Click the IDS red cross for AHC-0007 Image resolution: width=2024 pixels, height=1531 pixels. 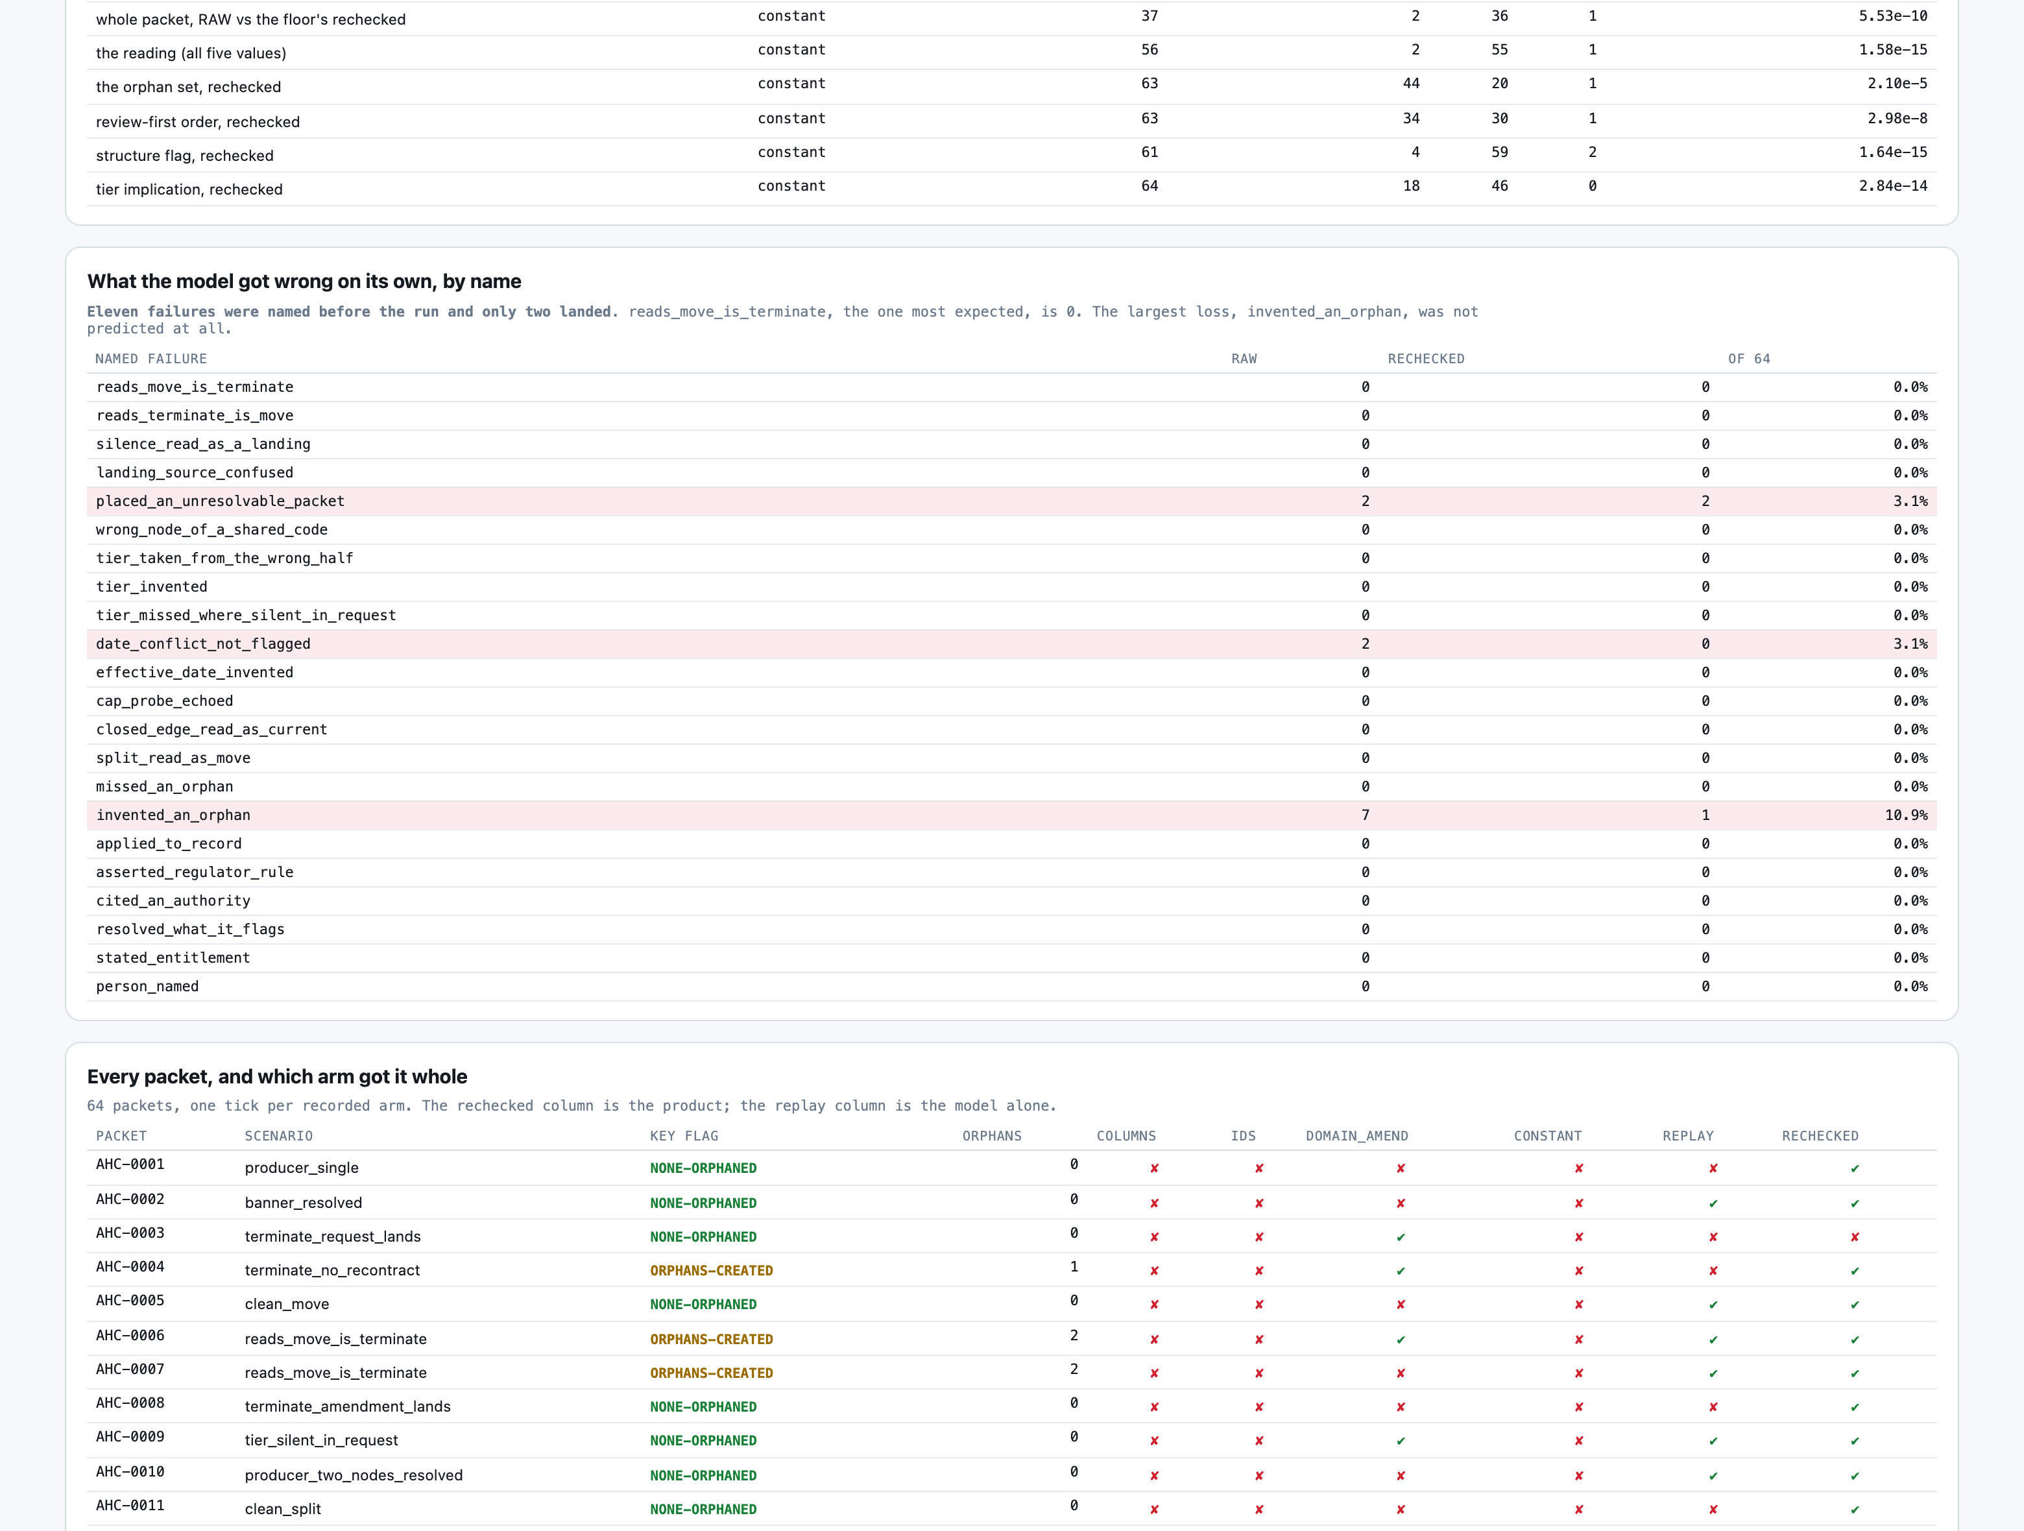[1259, 1373]
